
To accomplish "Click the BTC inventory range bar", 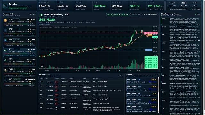I will click(x=20, y=24).
